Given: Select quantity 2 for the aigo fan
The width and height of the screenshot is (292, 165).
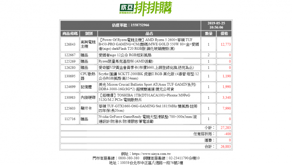Looking at the screenshot, I should [208, 55].
